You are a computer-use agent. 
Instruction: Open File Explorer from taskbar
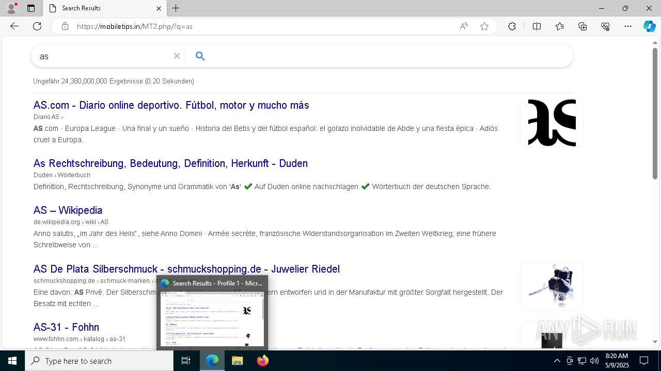coord(238,361)
